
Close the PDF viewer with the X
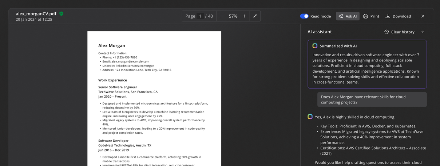click(423, 16)
